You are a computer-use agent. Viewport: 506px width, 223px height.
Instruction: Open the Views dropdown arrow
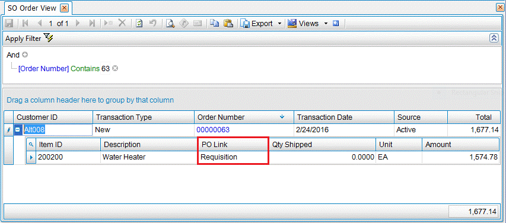point(326,24)
